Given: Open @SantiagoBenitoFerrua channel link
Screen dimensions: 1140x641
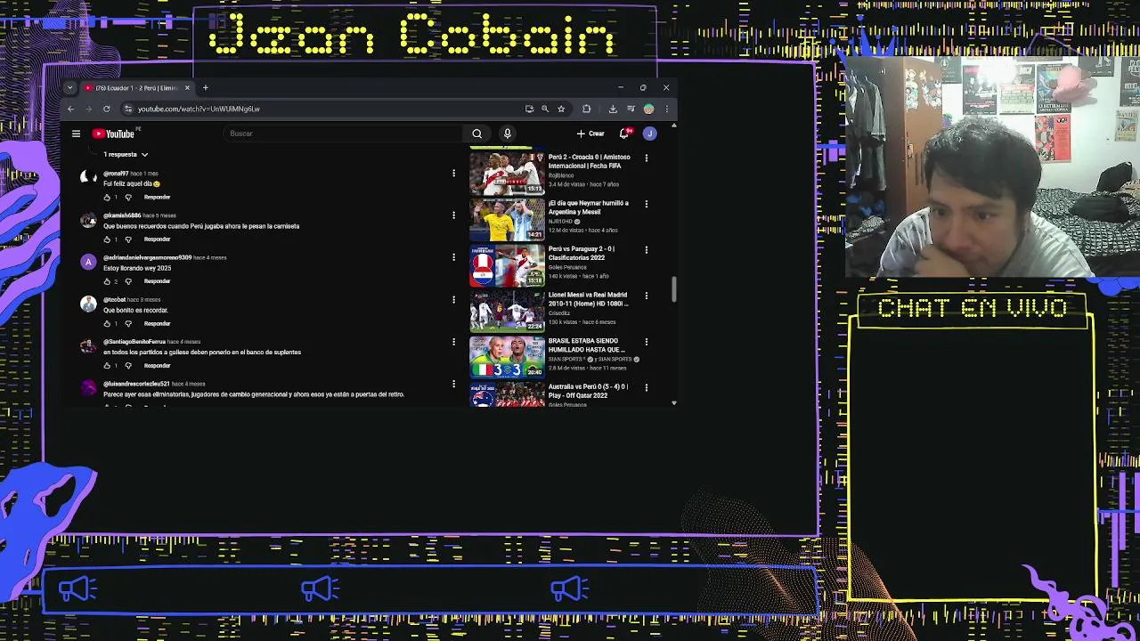Looking at the screenshot, I should (x=134, y=342).
